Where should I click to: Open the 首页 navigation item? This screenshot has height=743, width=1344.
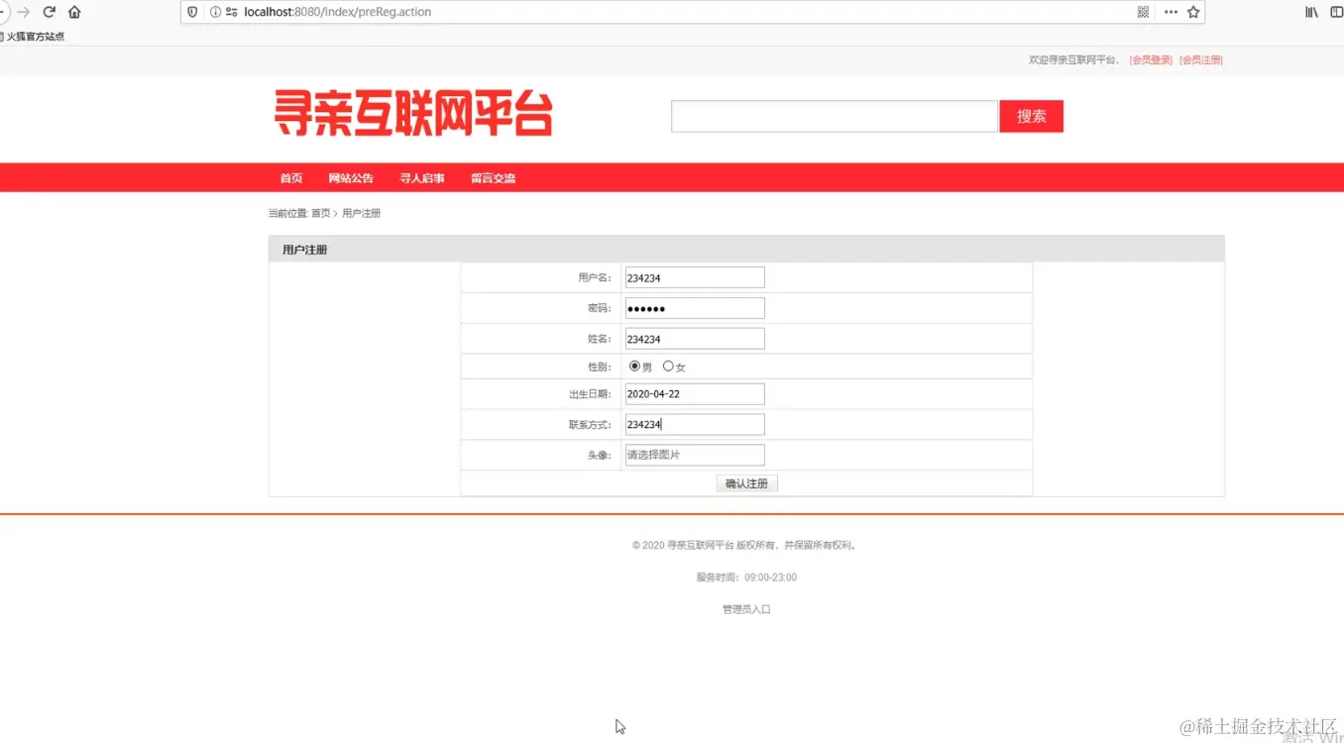pyautogui.click(x=291, y=178)
